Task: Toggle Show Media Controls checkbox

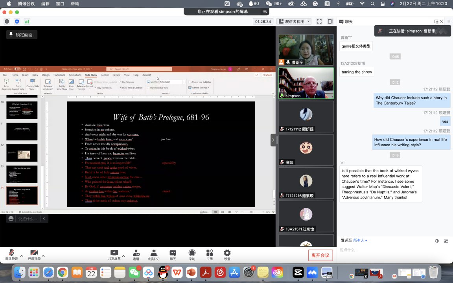Action: 120,88
